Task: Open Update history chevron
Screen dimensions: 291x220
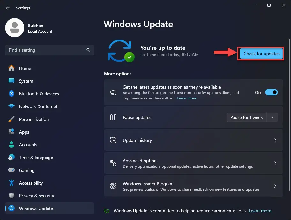Action: tap(275, 140)
